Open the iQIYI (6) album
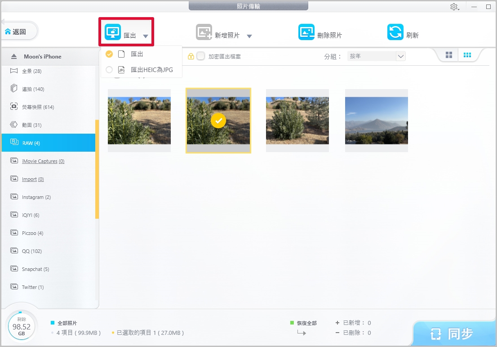Screen dimensions: 497x347 pyautogui.click(x=49, y=215)
